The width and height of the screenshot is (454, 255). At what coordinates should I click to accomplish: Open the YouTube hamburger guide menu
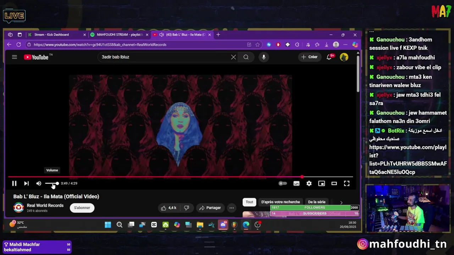[15, 57]
